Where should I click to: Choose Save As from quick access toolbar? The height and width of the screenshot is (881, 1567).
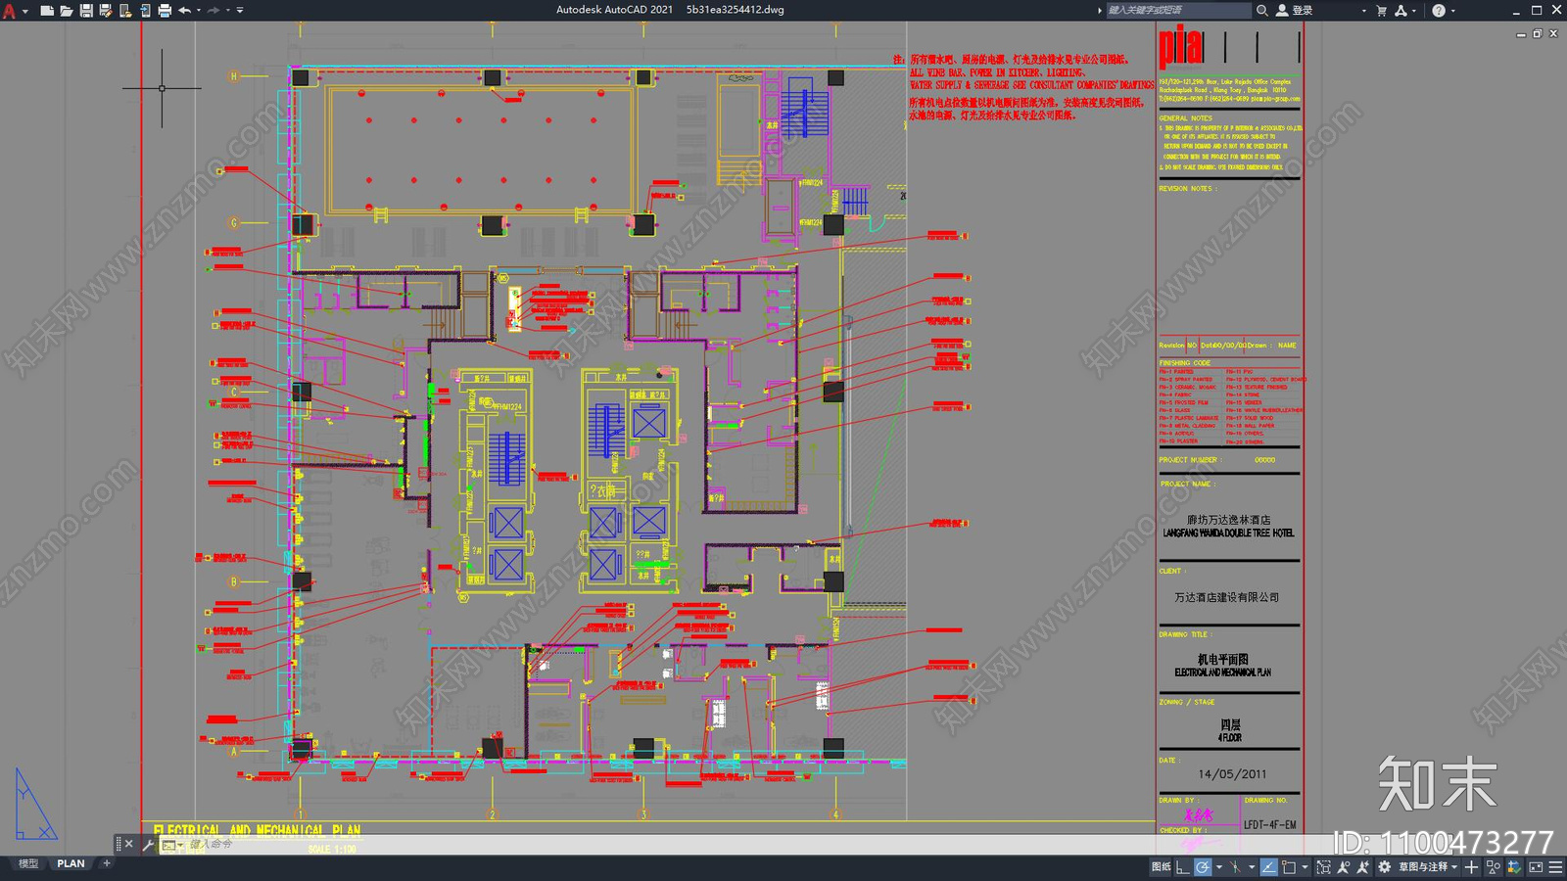tap(106, 11)
